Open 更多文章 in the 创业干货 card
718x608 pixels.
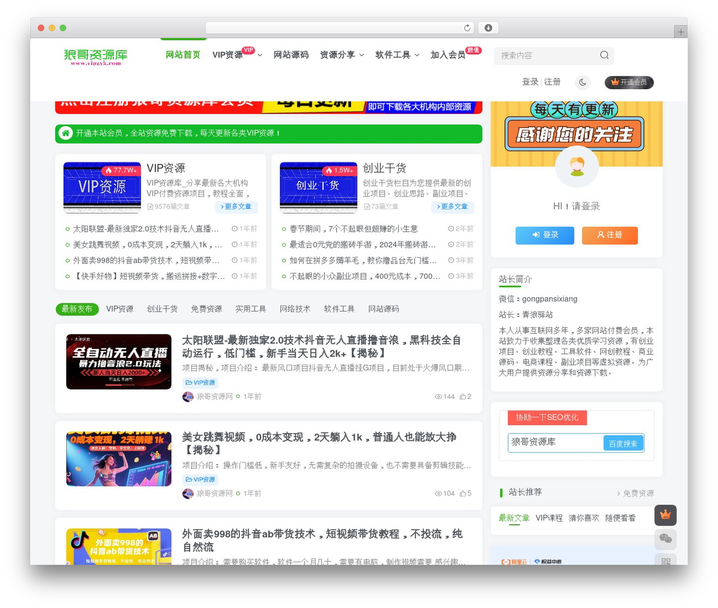click(x=452, y=207)
